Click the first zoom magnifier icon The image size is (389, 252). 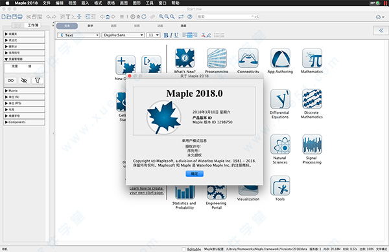[x=161, y=17]
